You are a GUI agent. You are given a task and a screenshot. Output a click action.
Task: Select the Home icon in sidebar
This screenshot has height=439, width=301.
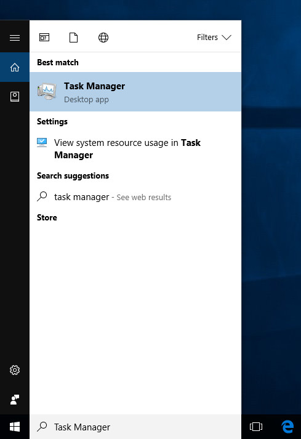pyautogui.click(x=15, y=67)
